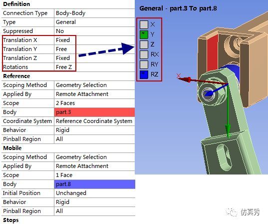268x224 pixels.
Task: Click the Z degree-of-freedom box
Action: [144, 44]
